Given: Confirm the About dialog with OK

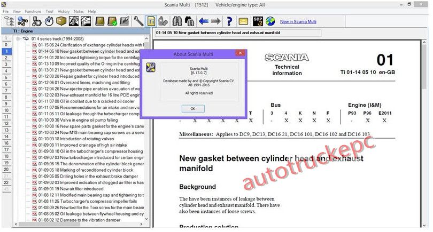Looking at the screenshot, I should pos(193,109).
